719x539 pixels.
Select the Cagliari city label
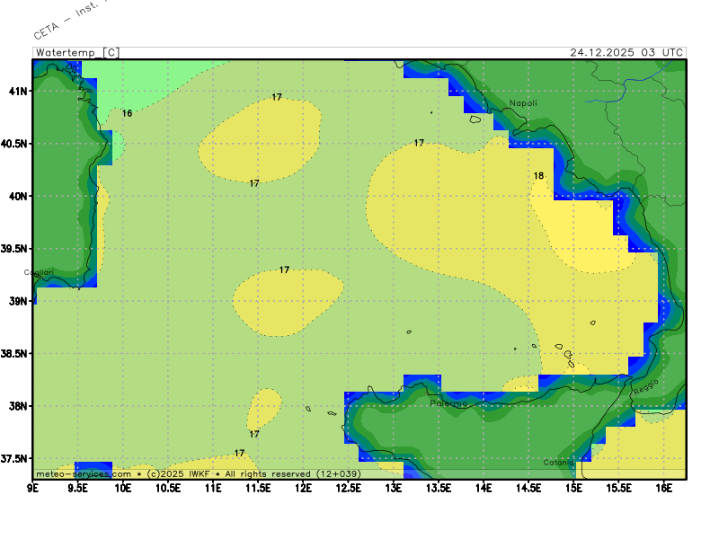[39, 272]
